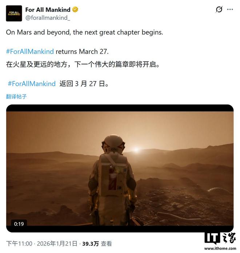
Task: Open the 39.3万 查看 view count
Action: [x=97, y=244]
